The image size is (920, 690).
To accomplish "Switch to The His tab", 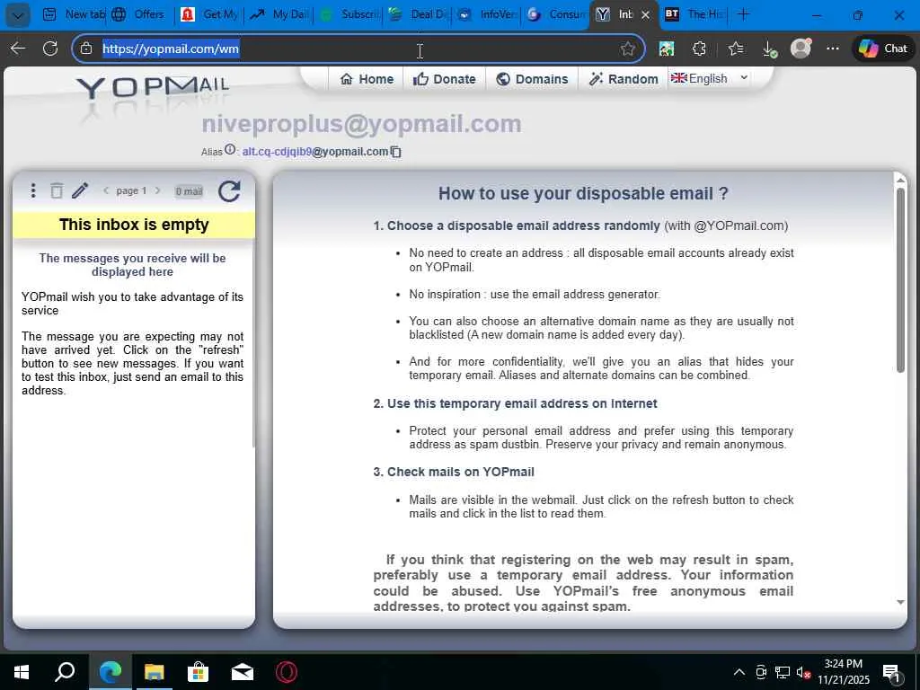I will pyautogui.click(x=694, y=14).
